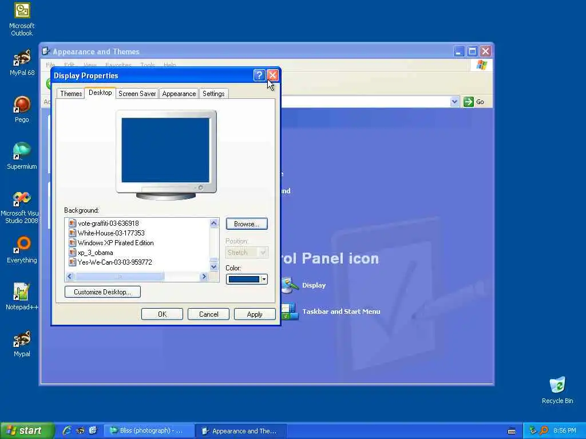Image resolution: width=586 pixels, height=439 pixels.
Task: Switch to Bliss (photograph) taskbar window
Action: pyautogui.click(x=149, y=431)
